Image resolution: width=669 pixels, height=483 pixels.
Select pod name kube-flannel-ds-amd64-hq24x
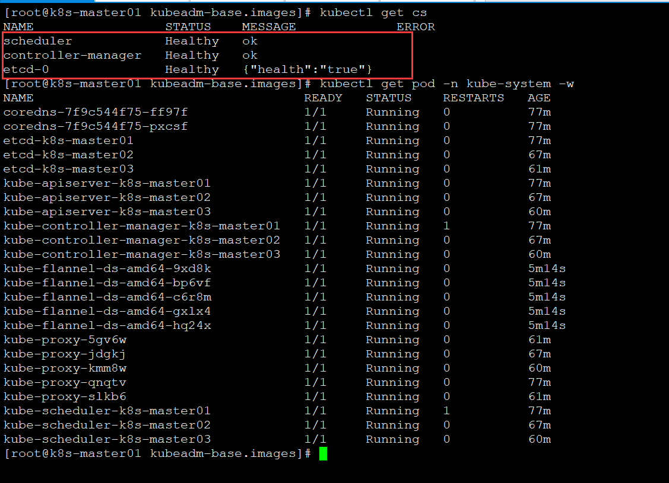[107, 325]
